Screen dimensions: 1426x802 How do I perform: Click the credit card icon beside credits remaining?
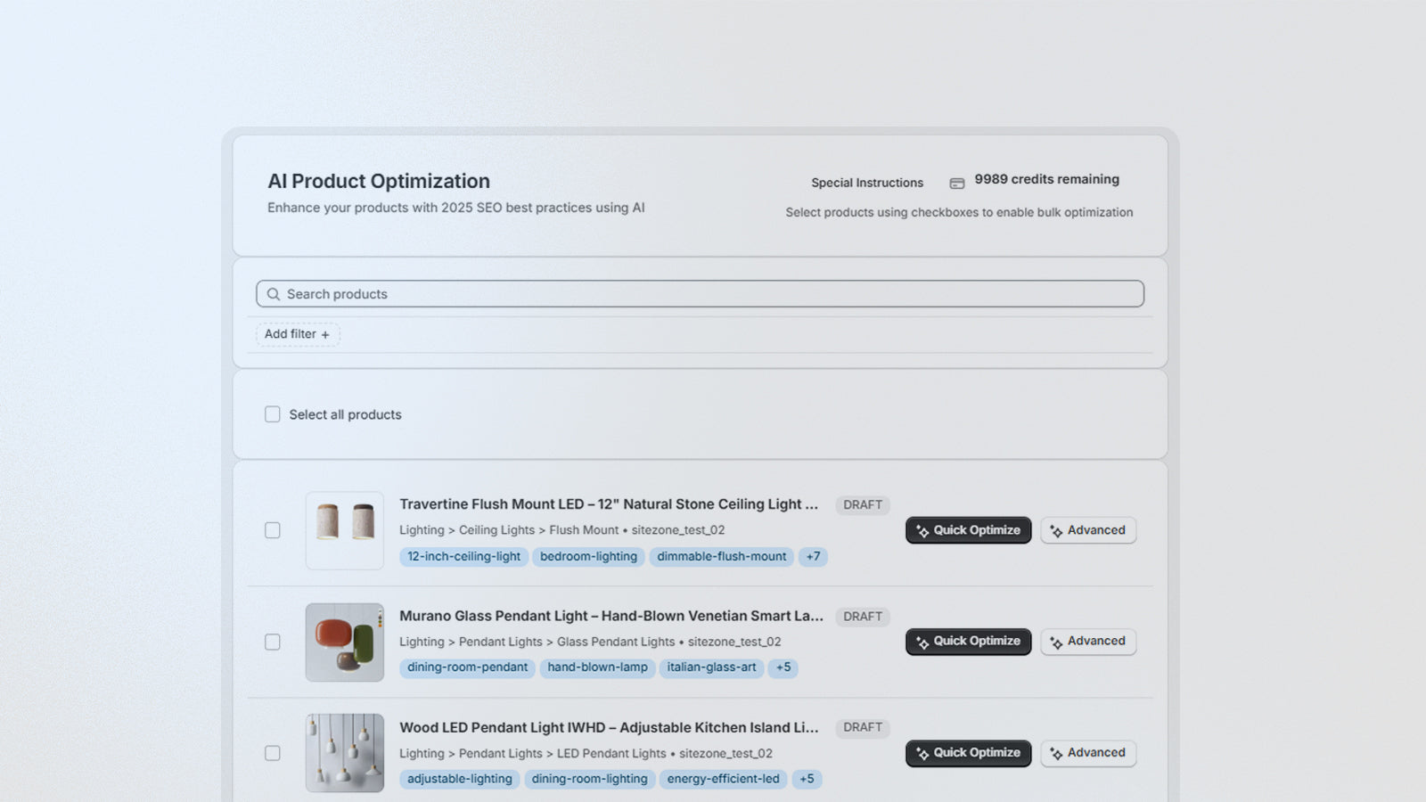[x=956, y=182]
